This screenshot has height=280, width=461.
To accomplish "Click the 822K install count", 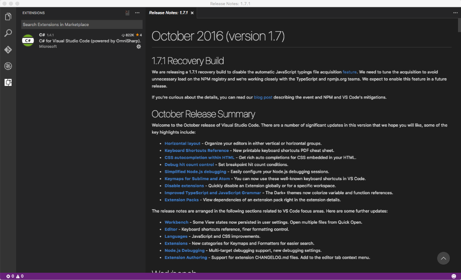I will (x=128, y=35).
